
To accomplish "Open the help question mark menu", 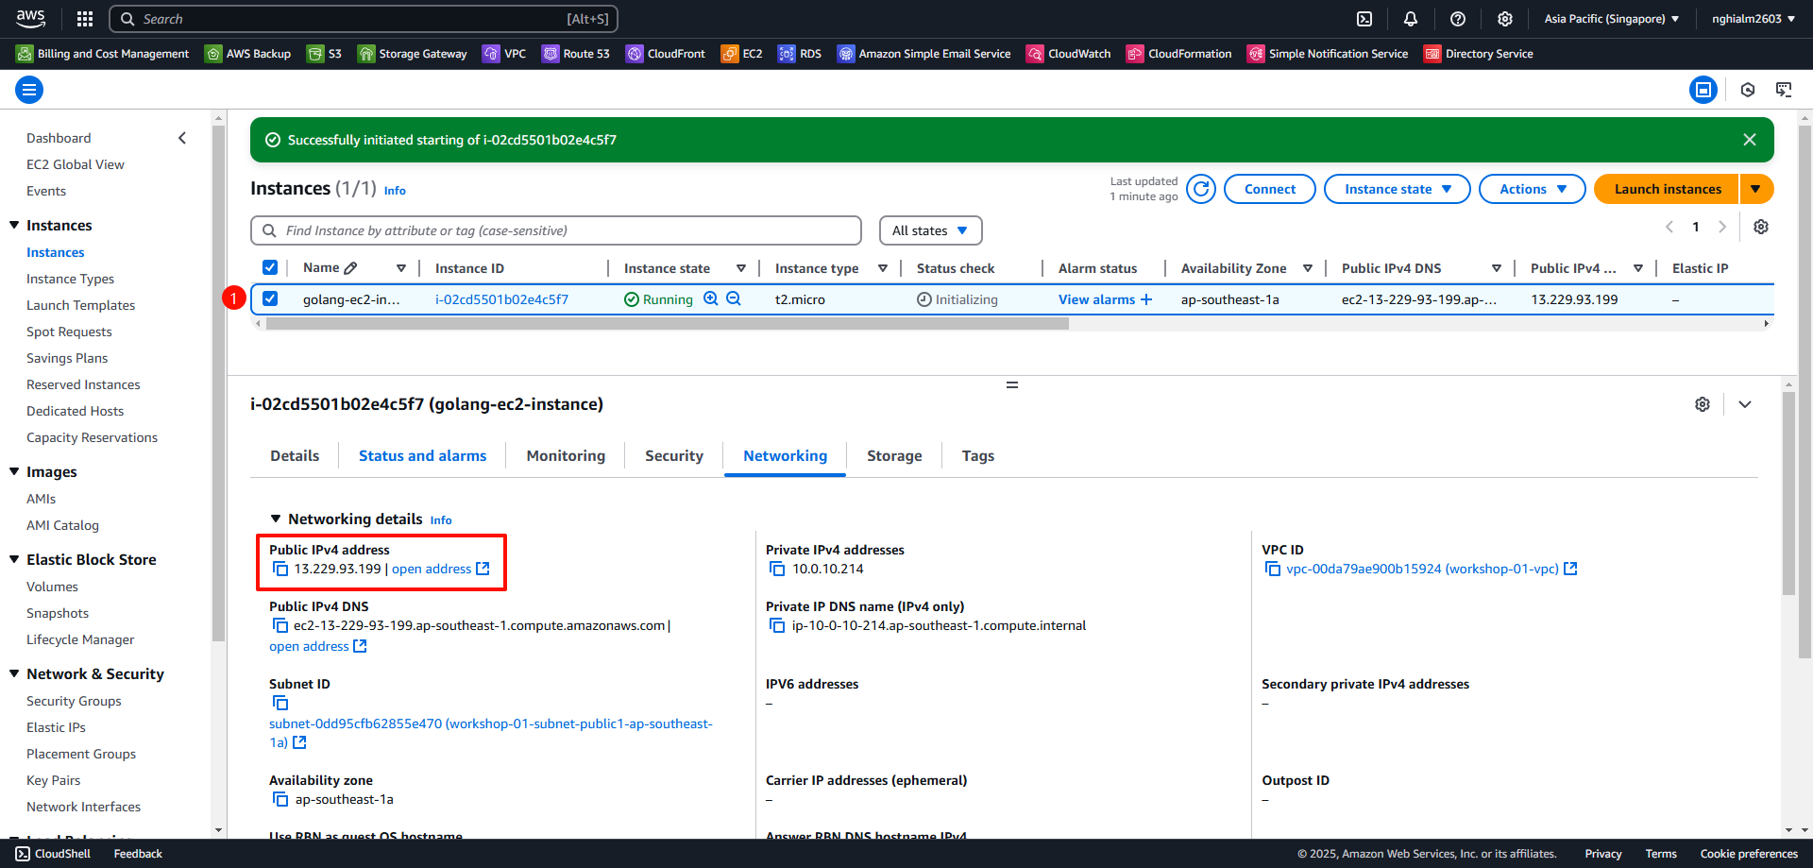I will (1458, 19).
